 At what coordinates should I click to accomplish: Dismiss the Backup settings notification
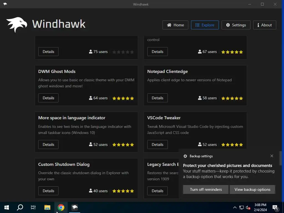(272, 156)
